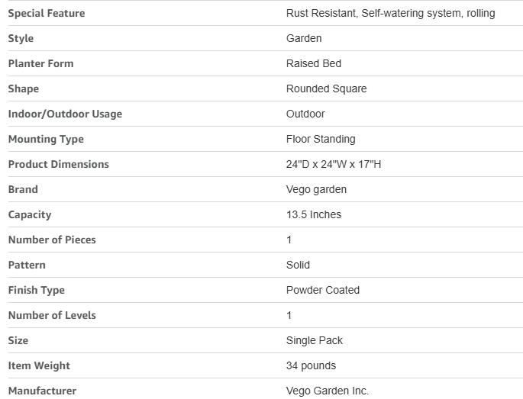Click the Indoor/Outdoor Usage label

(x=65, y=114)
